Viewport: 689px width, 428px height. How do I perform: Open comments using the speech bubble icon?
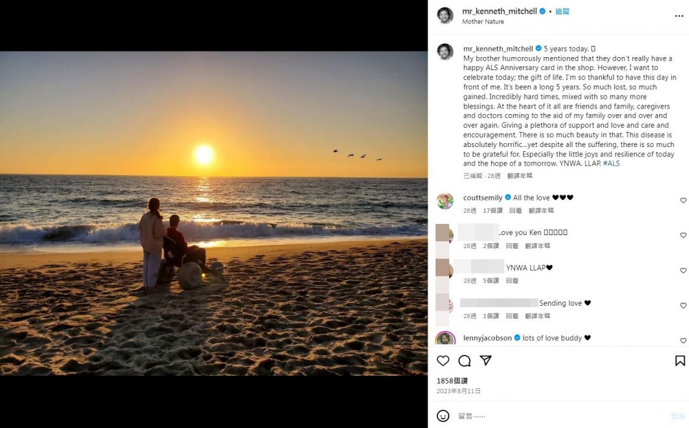click(x=464, y=361)
